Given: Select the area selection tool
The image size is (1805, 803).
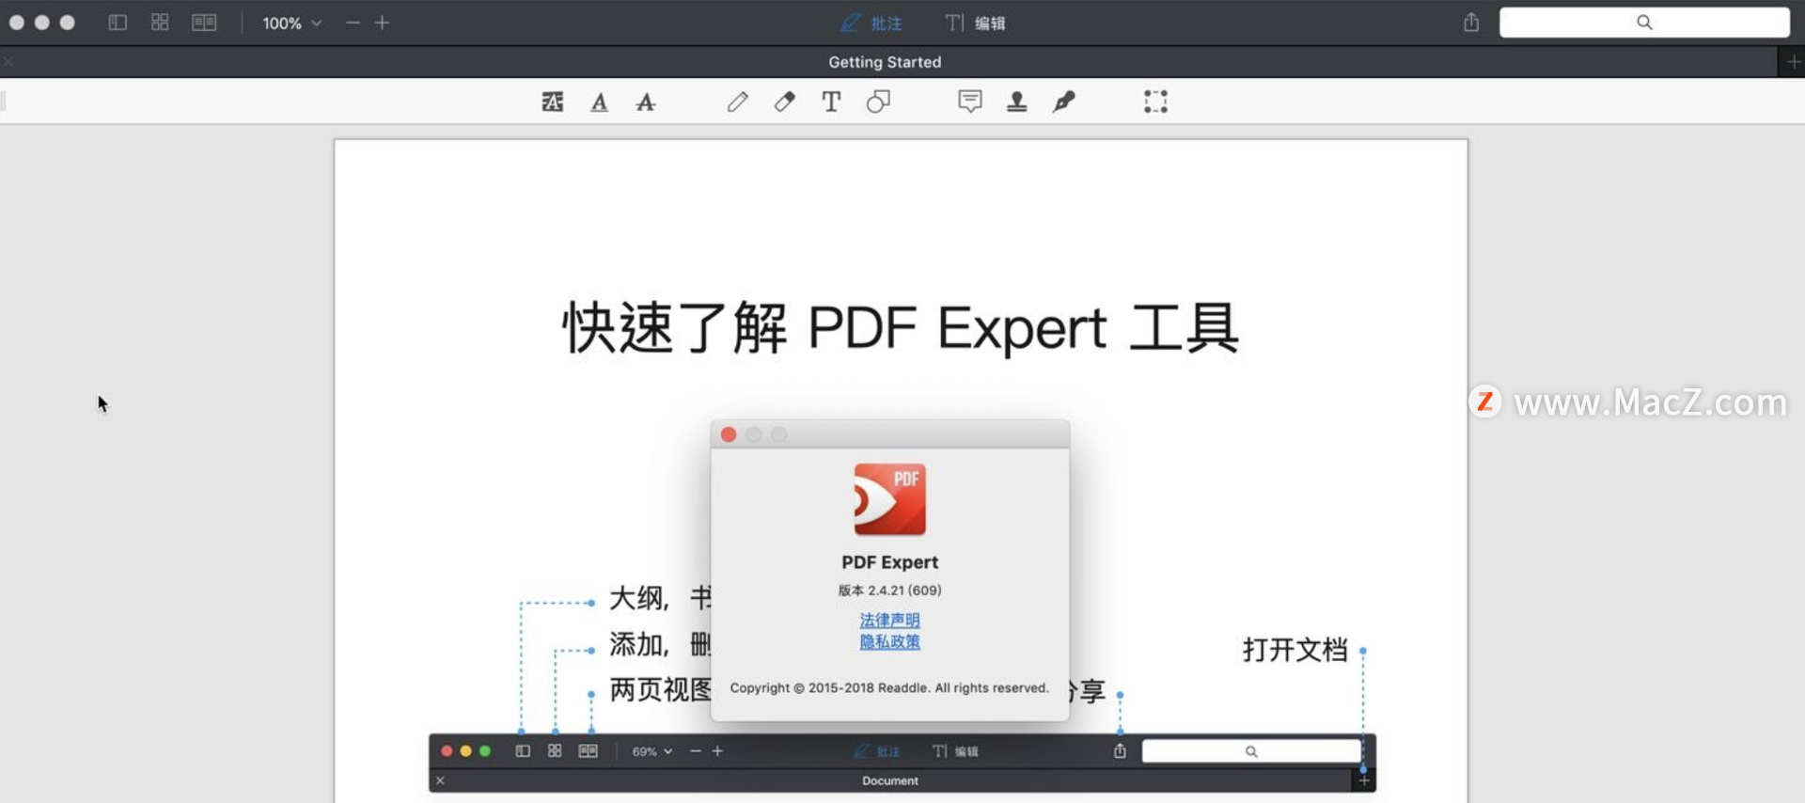Looking at the screenshot, I should pyautogui.click(x=1155, y=102).
